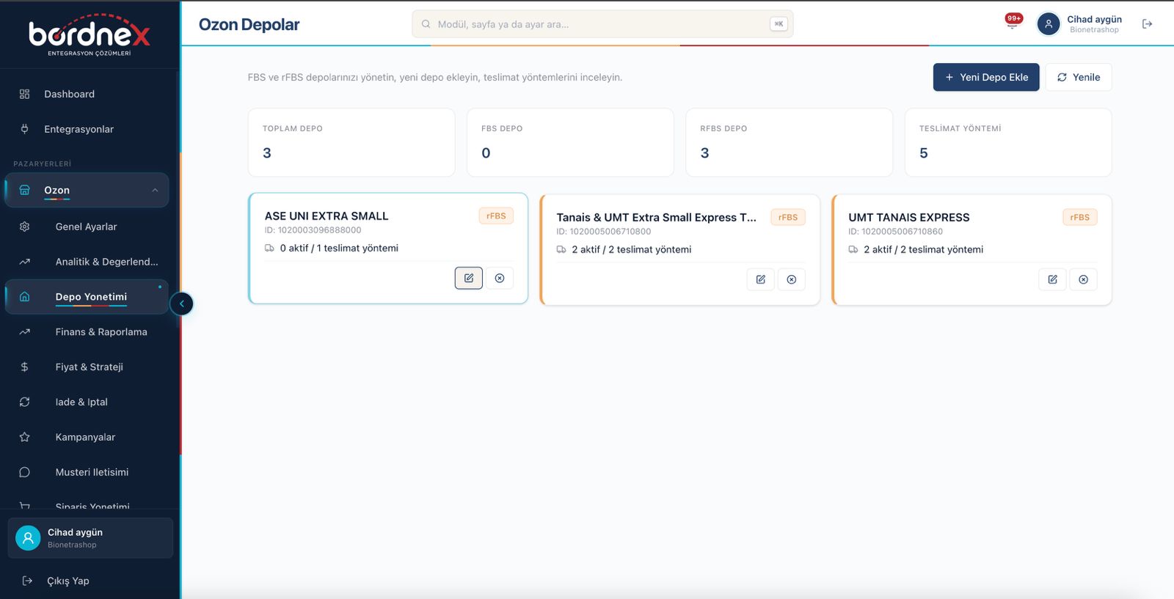Click ID 1020003096888000 text
1174x599 pixels.
(x=313, y=230)
